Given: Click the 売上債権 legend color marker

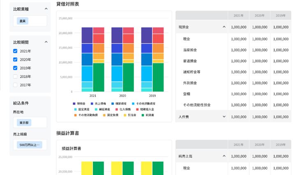Looking at the screenshot, I should [92, 103].
